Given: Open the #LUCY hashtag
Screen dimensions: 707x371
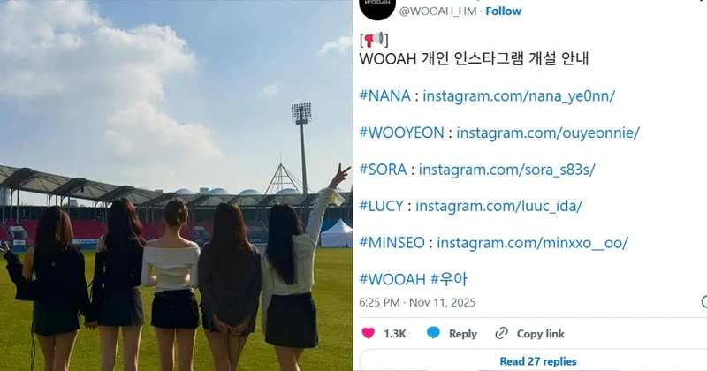Looking at the screenshot, I should [x=382, y=206].
